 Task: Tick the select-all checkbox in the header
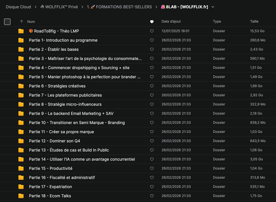pos(7,22)
